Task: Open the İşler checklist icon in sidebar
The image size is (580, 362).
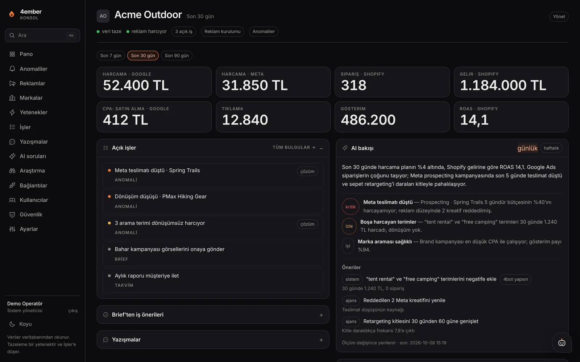Action: click(x=12, y=127)
